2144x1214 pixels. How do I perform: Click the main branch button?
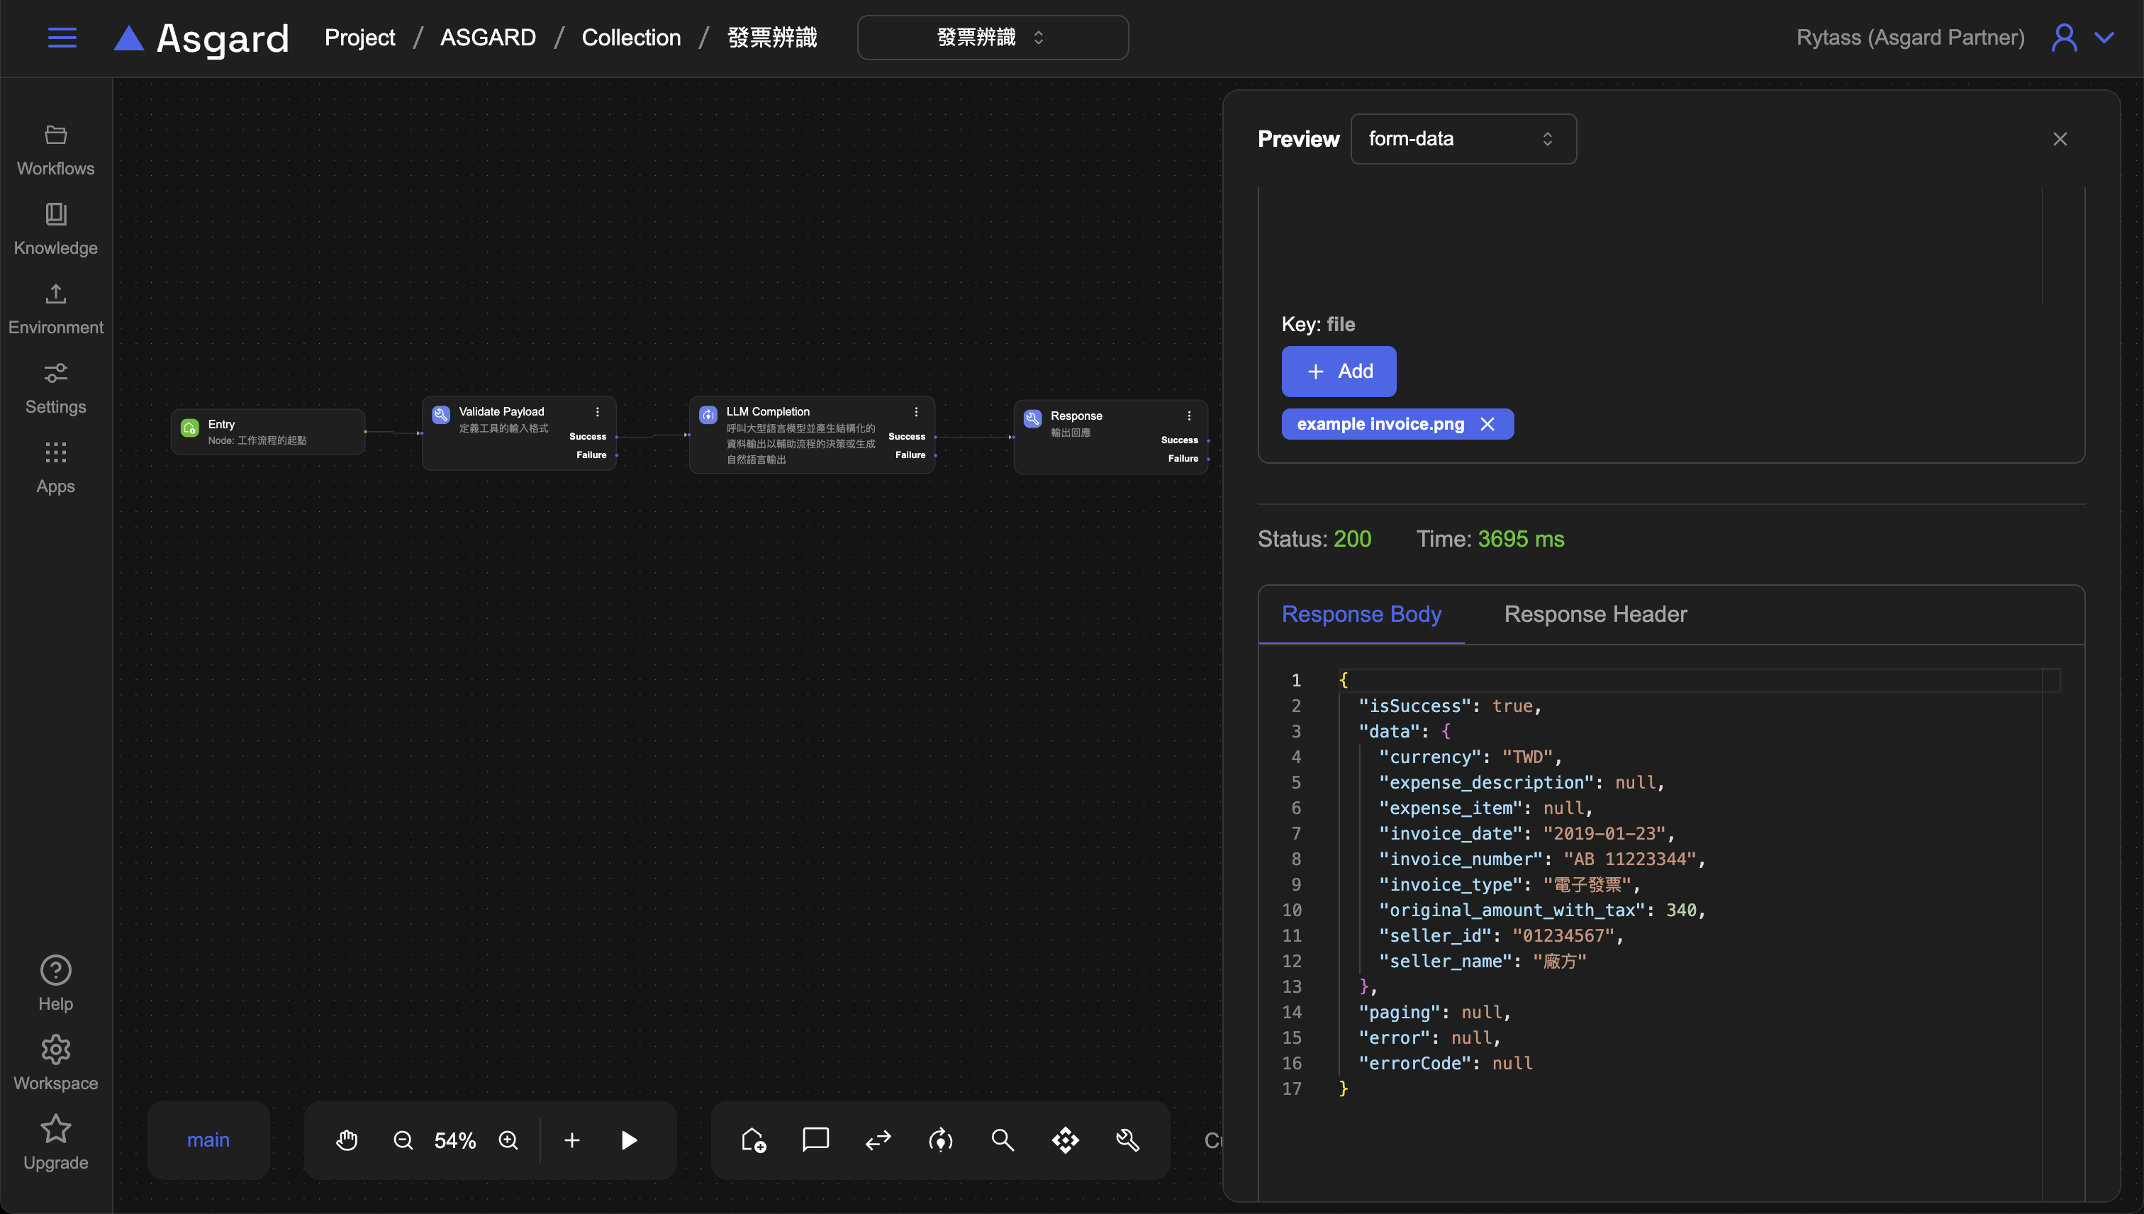[208, 1140]
